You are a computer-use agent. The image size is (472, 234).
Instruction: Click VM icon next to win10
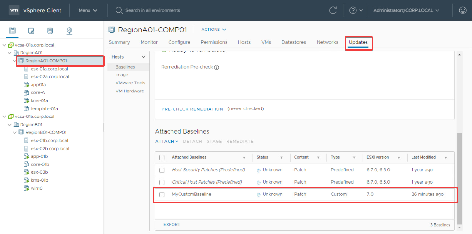(26, 188)
